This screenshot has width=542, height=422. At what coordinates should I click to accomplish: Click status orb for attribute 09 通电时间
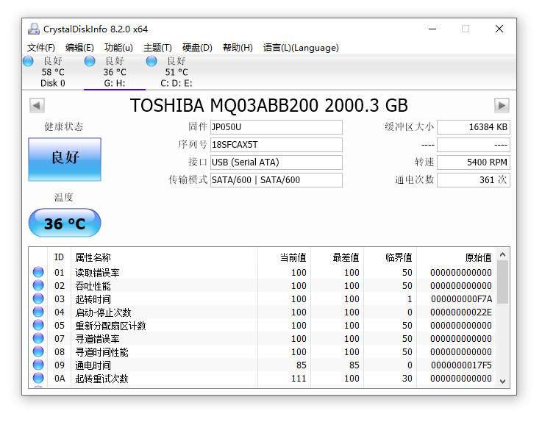tap(38, 365)
